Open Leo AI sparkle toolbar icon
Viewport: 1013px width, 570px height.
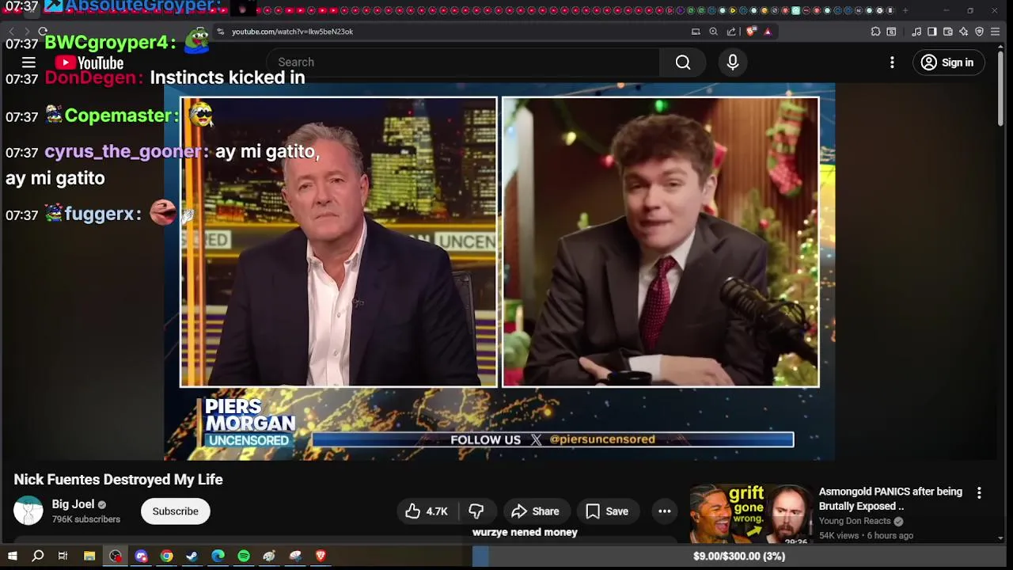[x=964, y=32]
